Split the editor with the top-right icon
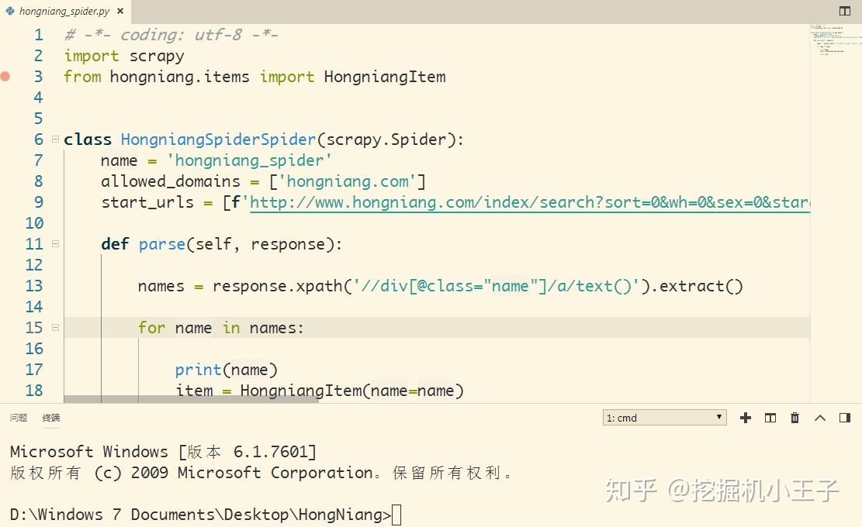 (845, 11)
